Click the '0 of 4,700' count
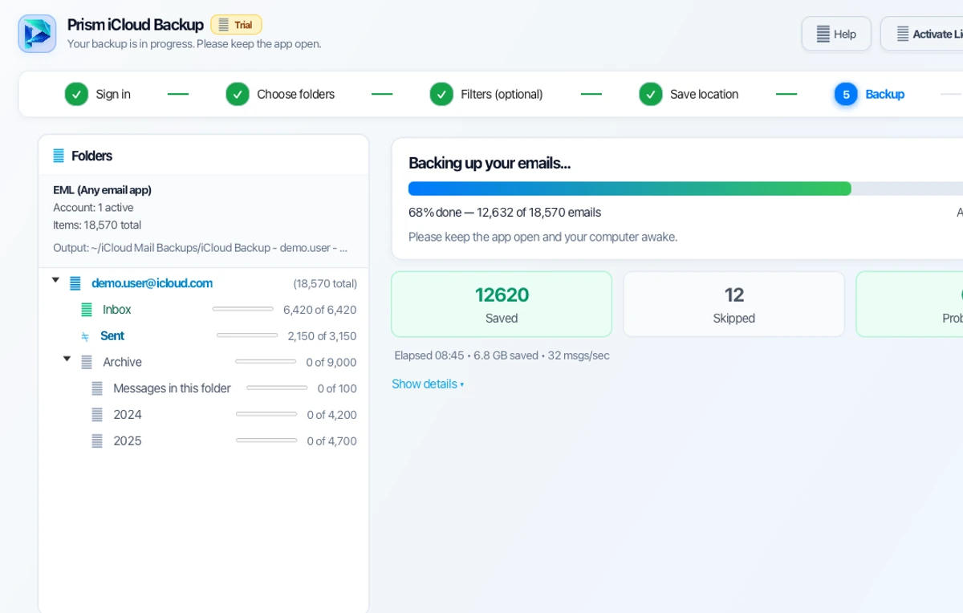This screenshot has width=963, height=613. pos(332,441)
